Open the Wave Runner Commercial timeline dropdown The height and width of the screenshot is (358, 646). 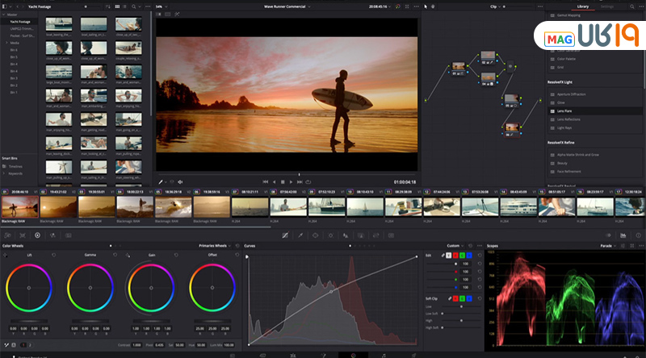coord(287,6)
